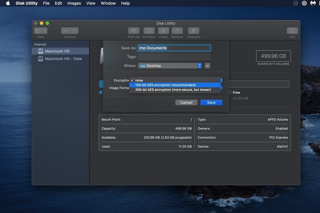
Task: Open the Window menu
Action: point(108,3)
